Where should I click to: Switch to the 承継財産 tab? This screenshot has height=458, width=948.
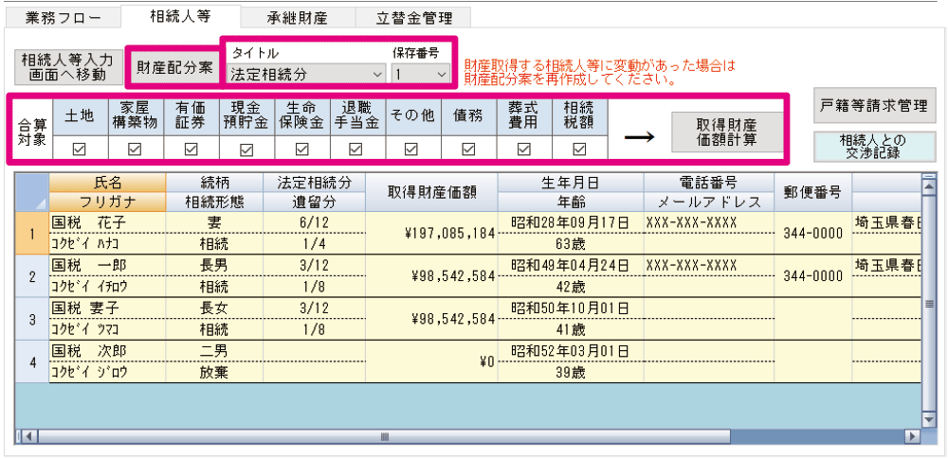tap(298, 17)
